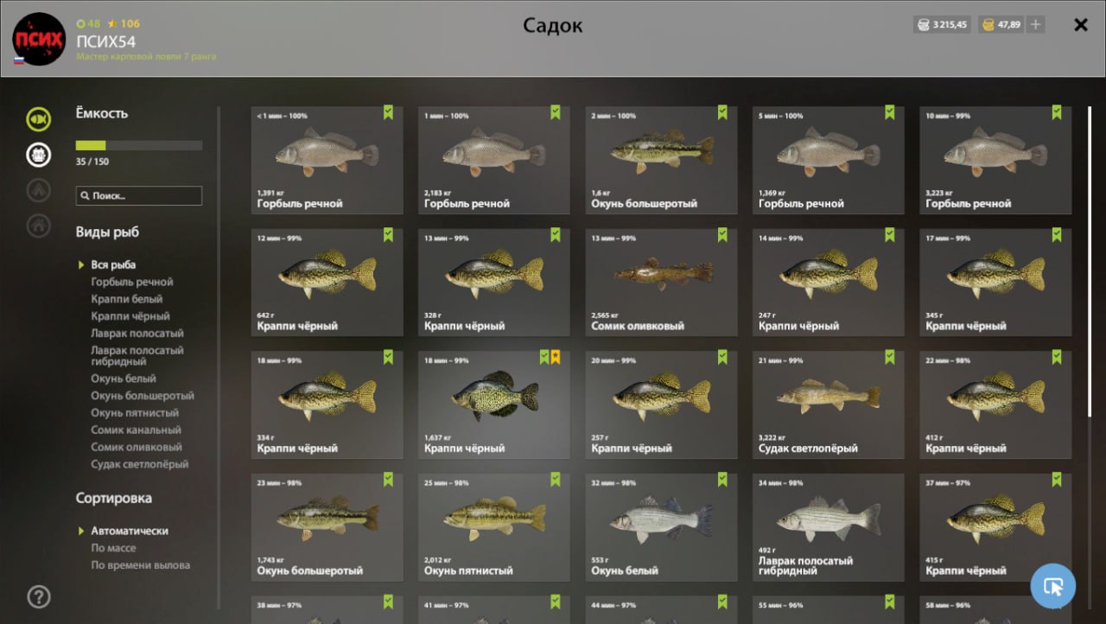This screenshot has width=1106, height=624.
Task: Filter by Сомик канальный species
Action: coord(136,430)
